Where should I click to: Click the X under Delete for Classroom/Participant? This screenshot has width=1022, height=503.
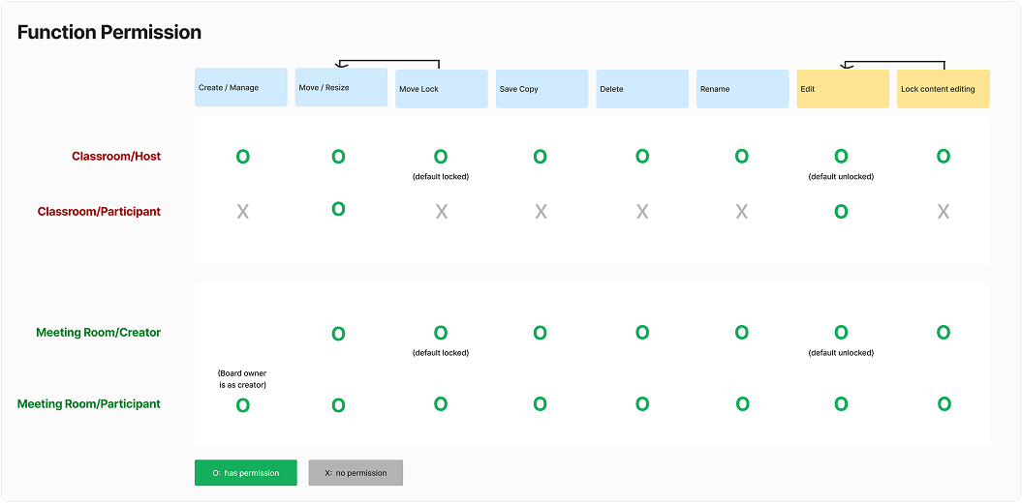click(x=642, y=212)
